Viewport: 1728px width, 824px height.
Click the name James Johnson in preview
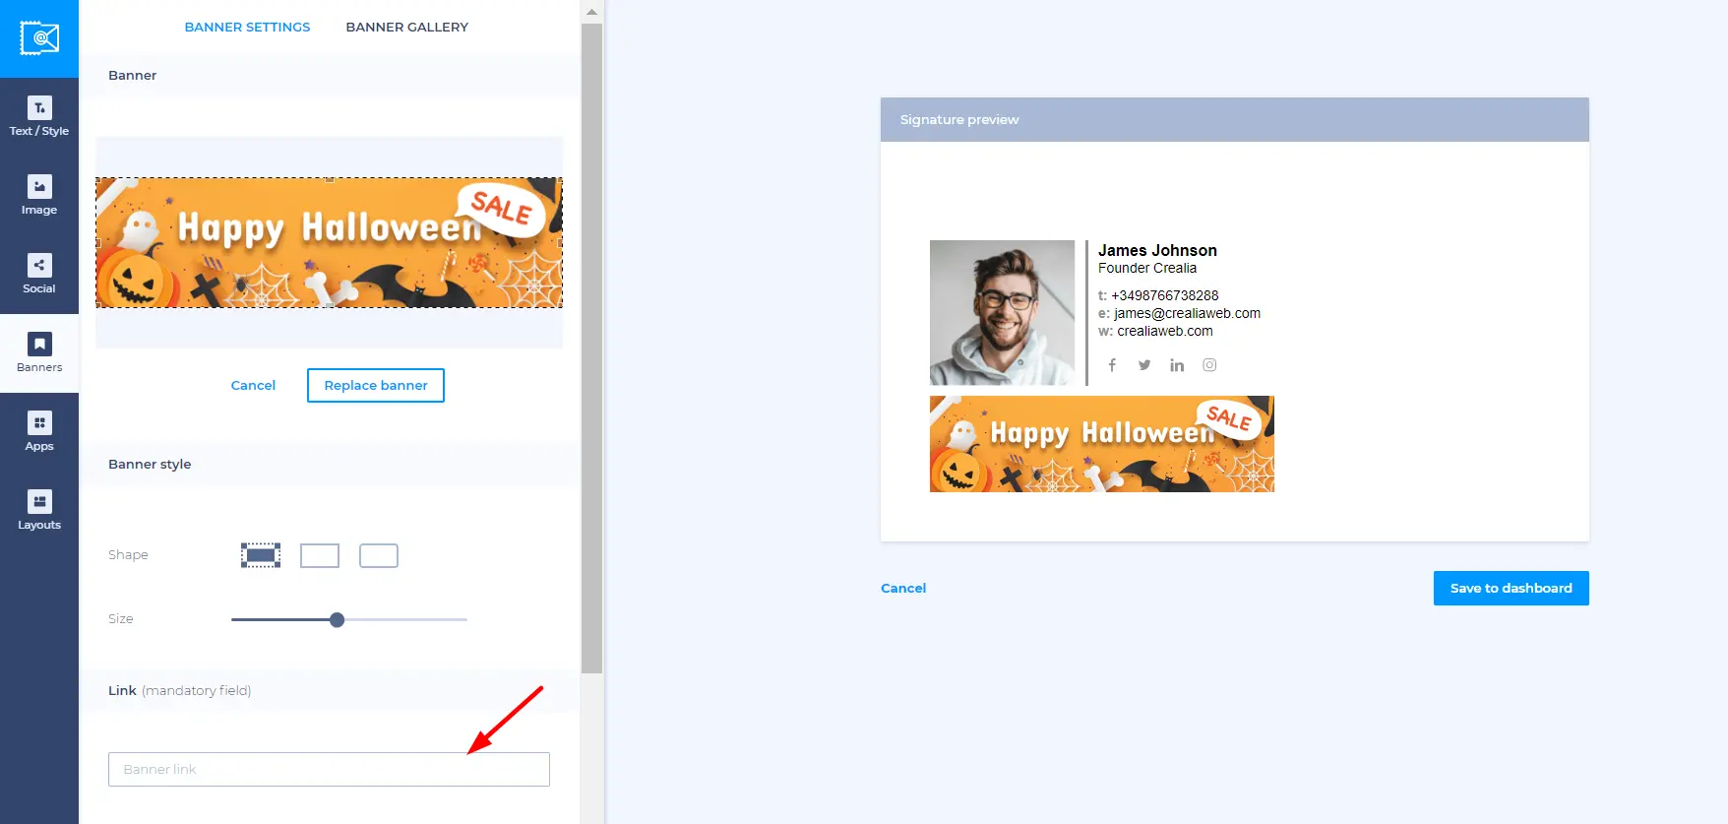(1157, 250)
